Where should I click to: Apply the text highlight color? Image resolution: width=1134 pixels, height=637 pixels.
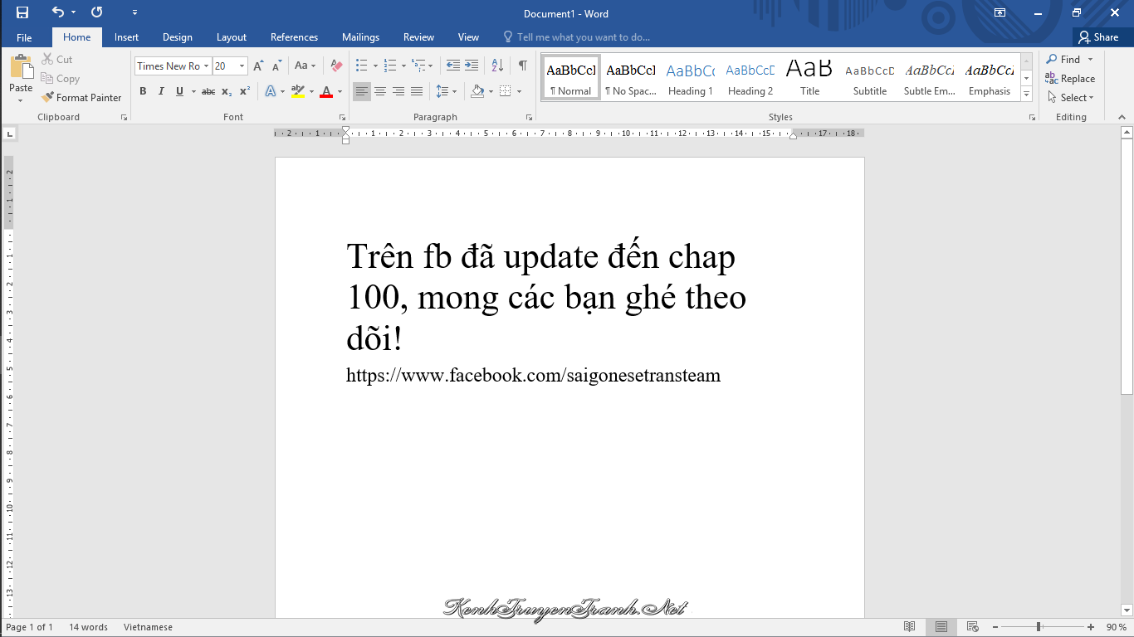point(298,91)
